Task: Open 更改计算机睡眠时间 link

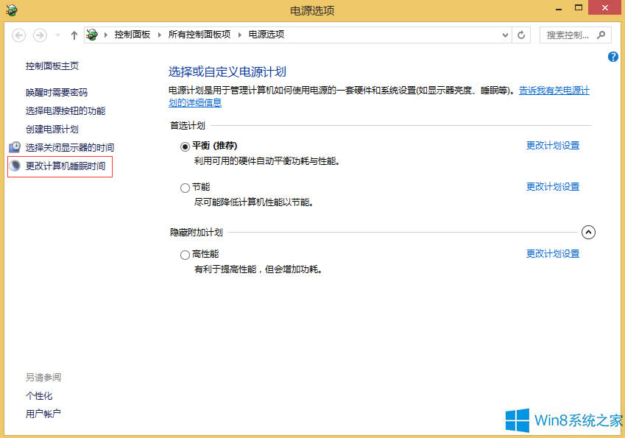Action: (66, 166)
